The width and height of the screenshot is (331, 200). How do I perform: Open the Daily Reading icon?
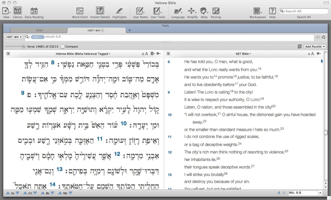tap(34, 11)
